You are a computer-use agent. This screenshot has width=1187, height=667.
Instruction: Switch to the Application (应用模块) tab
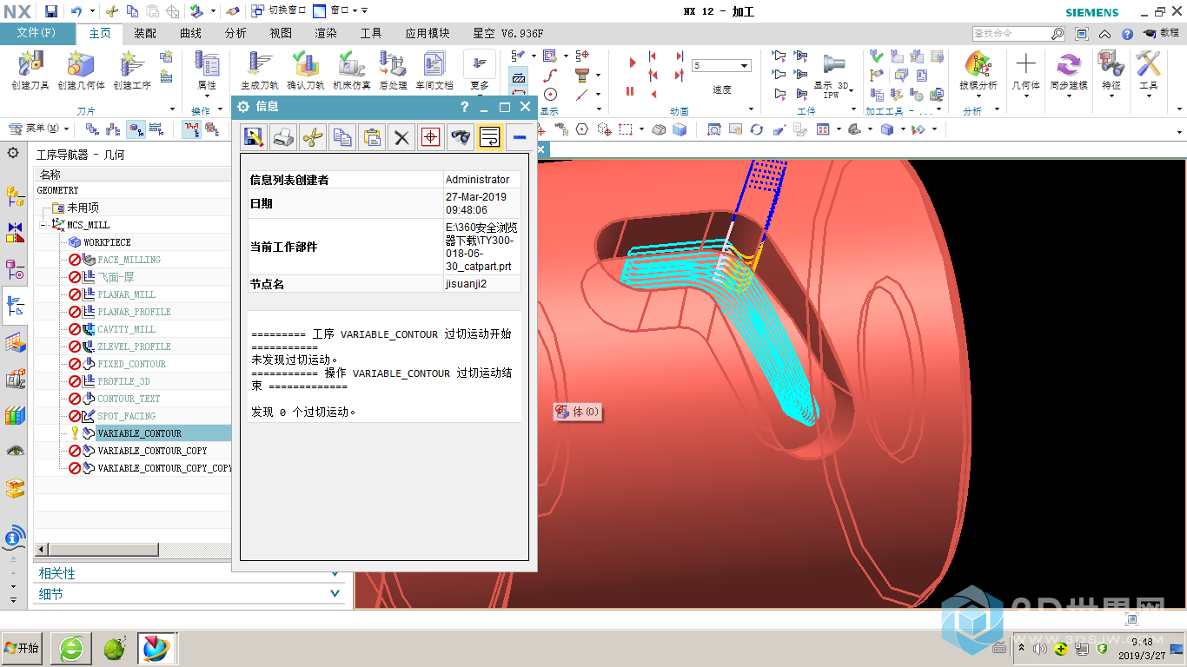click(428, 33)
